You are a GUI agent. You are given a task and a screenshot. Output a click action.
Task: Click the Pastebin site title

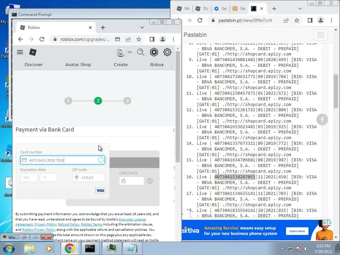(195, 35)
